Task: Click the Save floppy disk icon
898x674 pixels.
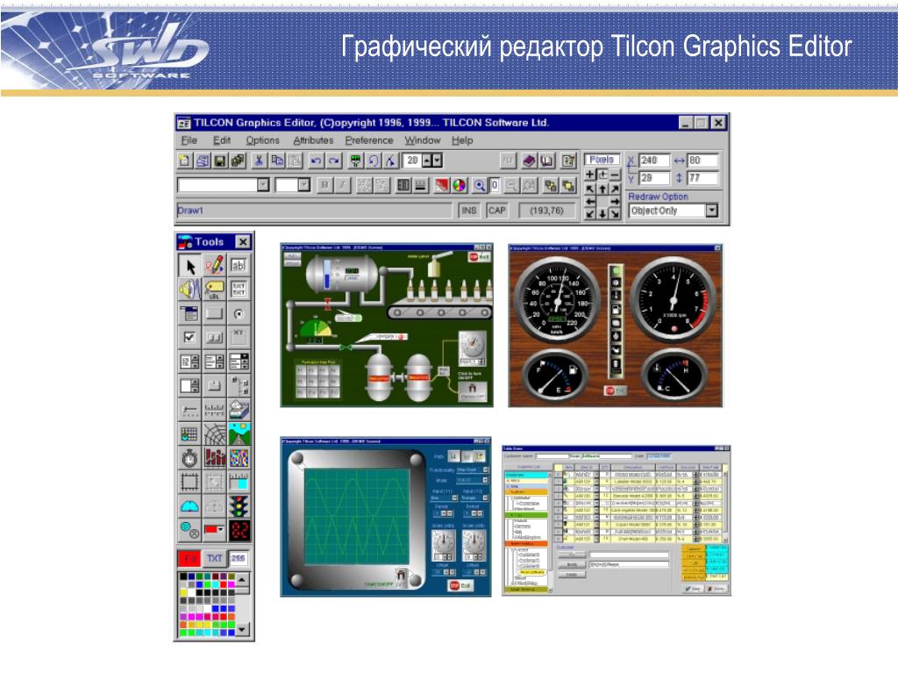Action: coord(220,161)
